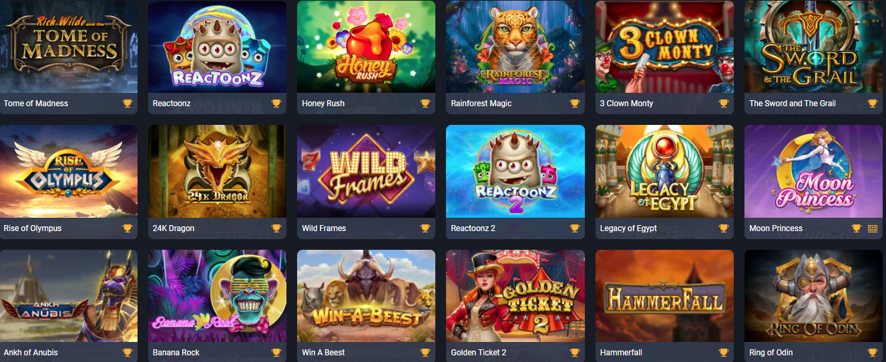
Task: Click the trophy icon next to Wild Frames
Action: click(425, 228)
